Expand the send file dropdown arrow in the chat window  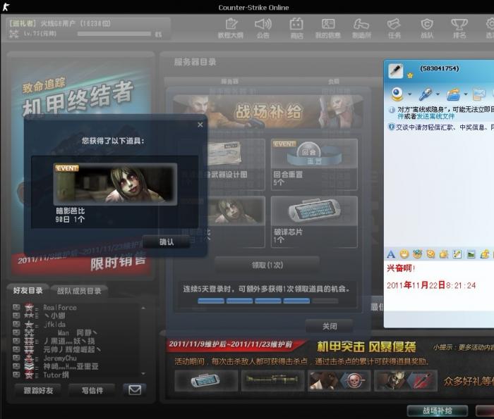(465, 94)
